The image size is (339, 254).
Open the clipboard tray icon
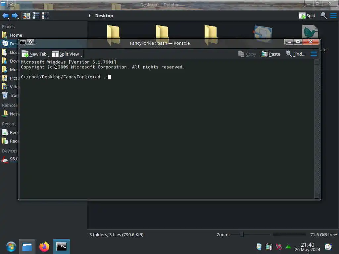269,247
